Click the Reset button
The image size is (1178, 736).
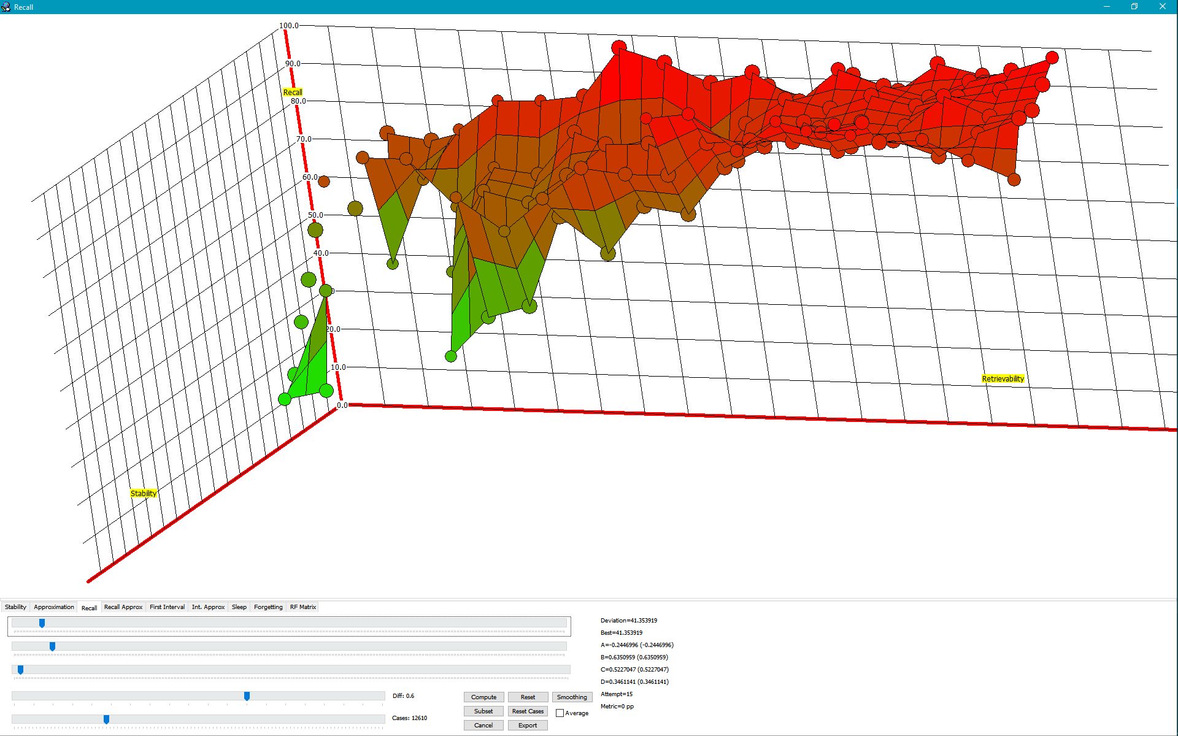(x=528, y=697)
